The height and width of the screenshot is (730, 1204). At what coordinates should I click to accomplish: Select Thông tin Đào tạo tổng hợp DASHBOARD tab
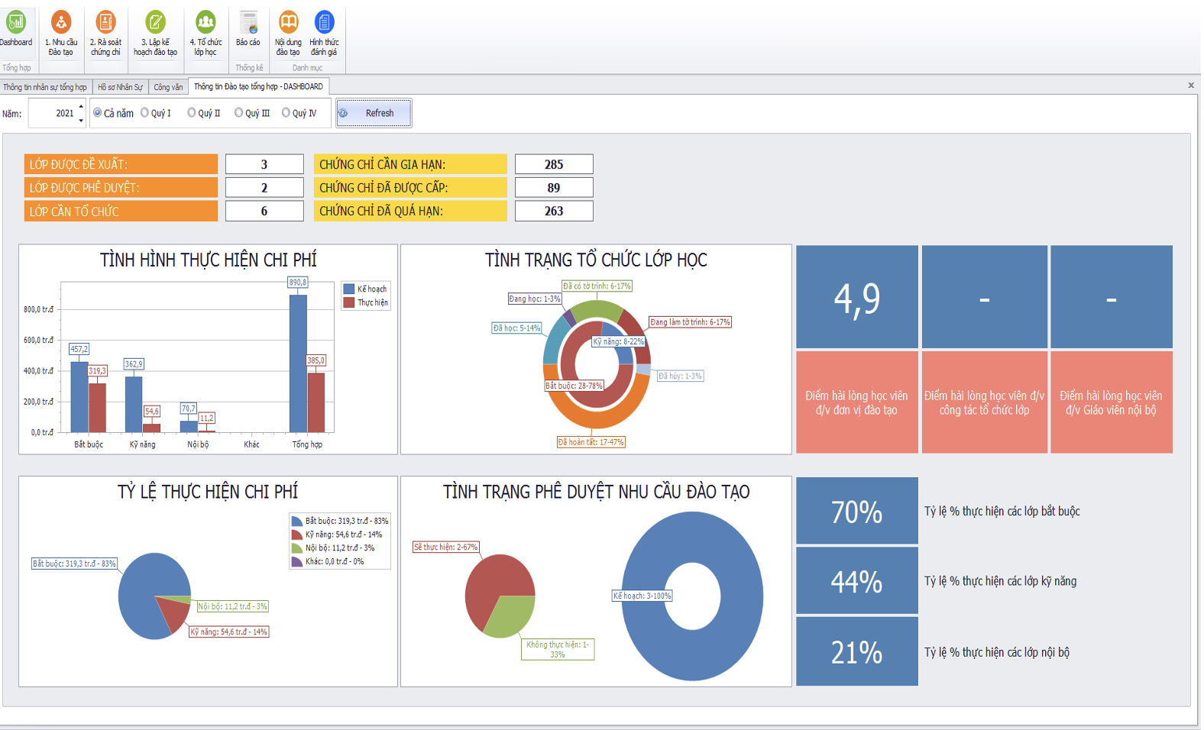pos(258,86)
